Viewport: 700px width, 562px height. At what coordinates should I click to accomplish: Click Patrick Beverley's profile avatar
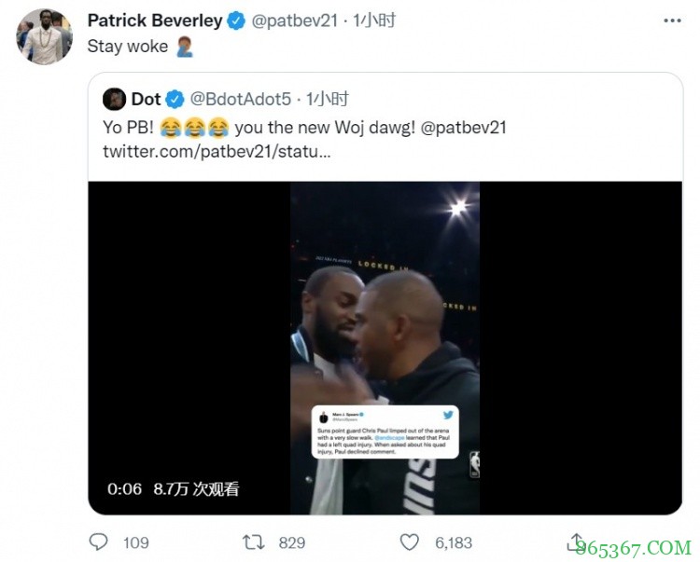coord(44,36)
